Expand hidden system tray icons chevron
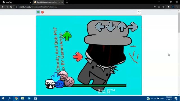The width and height of the screenshot is (180, 101). 152,98
